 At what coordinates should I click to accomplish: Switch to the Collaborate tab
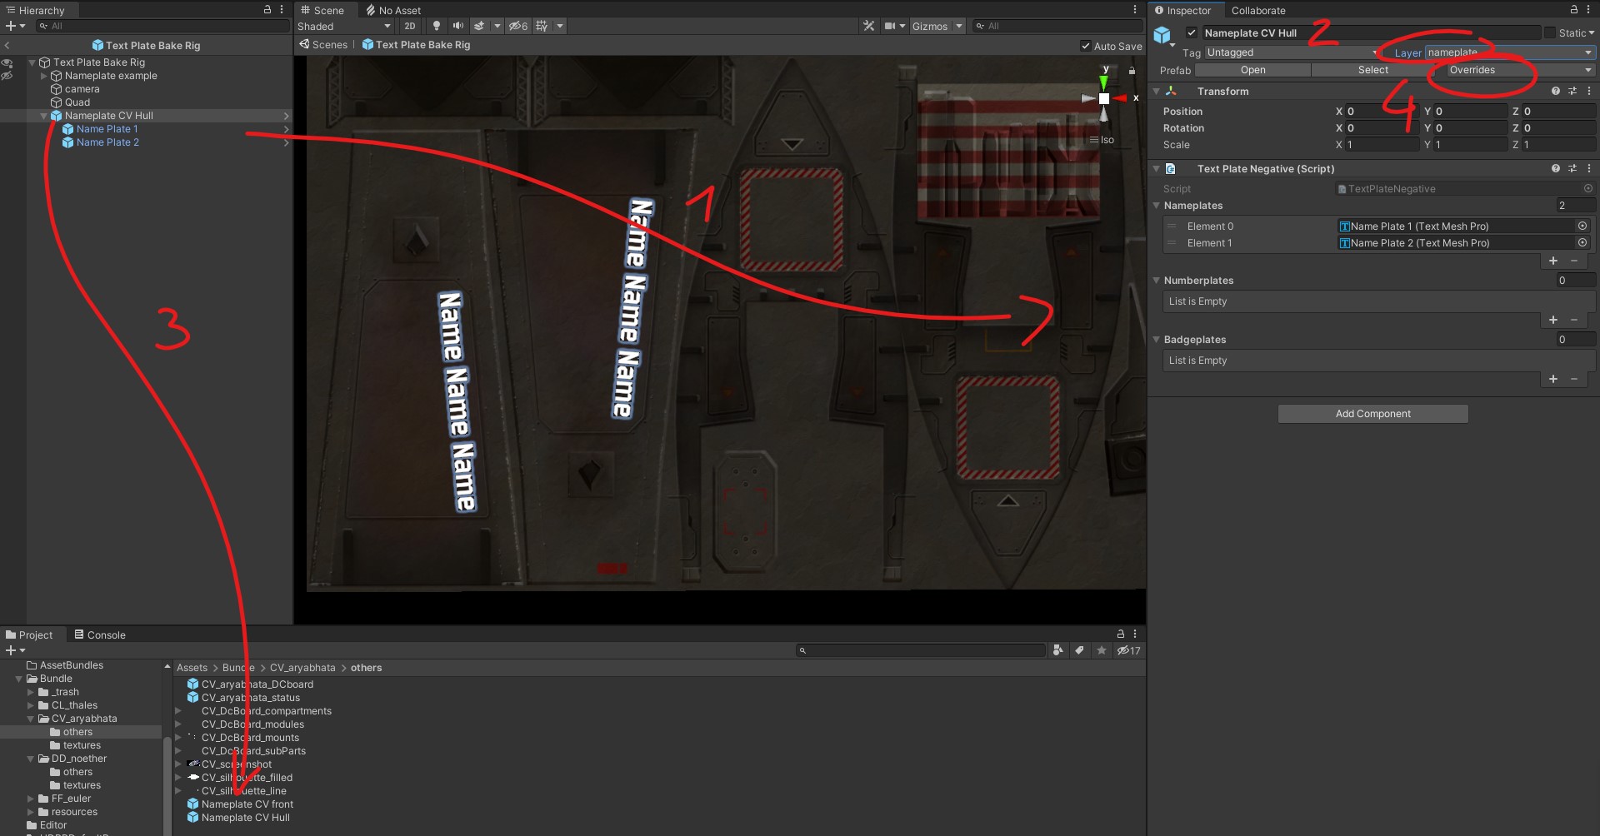click(x=1258, y=10)
